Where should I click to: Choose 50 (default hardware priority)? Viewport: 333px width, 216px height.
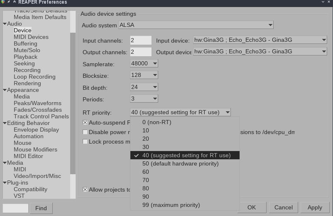click(x=185, y=163)
